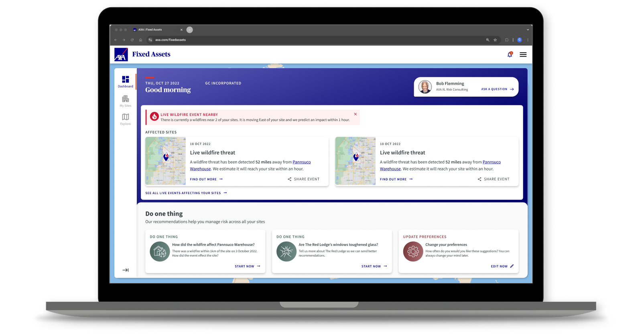Open the Explore map section
Viewport: 642px width, 334px height.
tap(125, 119)
